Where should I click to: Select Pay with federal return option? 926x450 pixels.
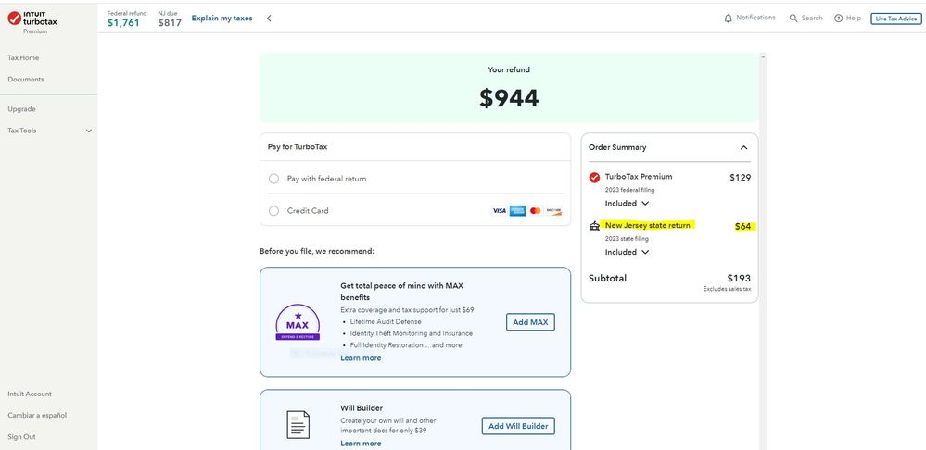pyautogui.click(x=273, y=179)
